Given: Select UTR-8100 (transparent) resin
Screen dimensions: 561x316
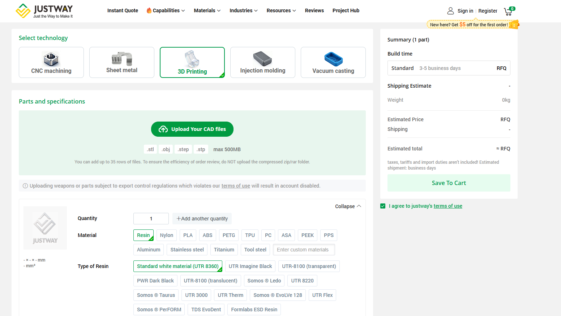Looking at the screenshot, I should click(x=309, y=266).
